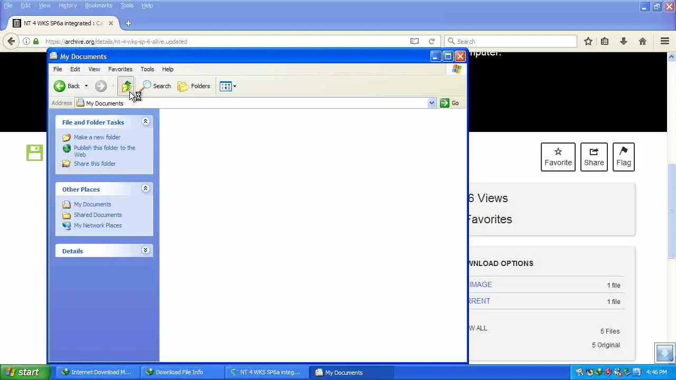Go up one folder level
Viewport: 676px width, 380px height.
coord(126,86)
